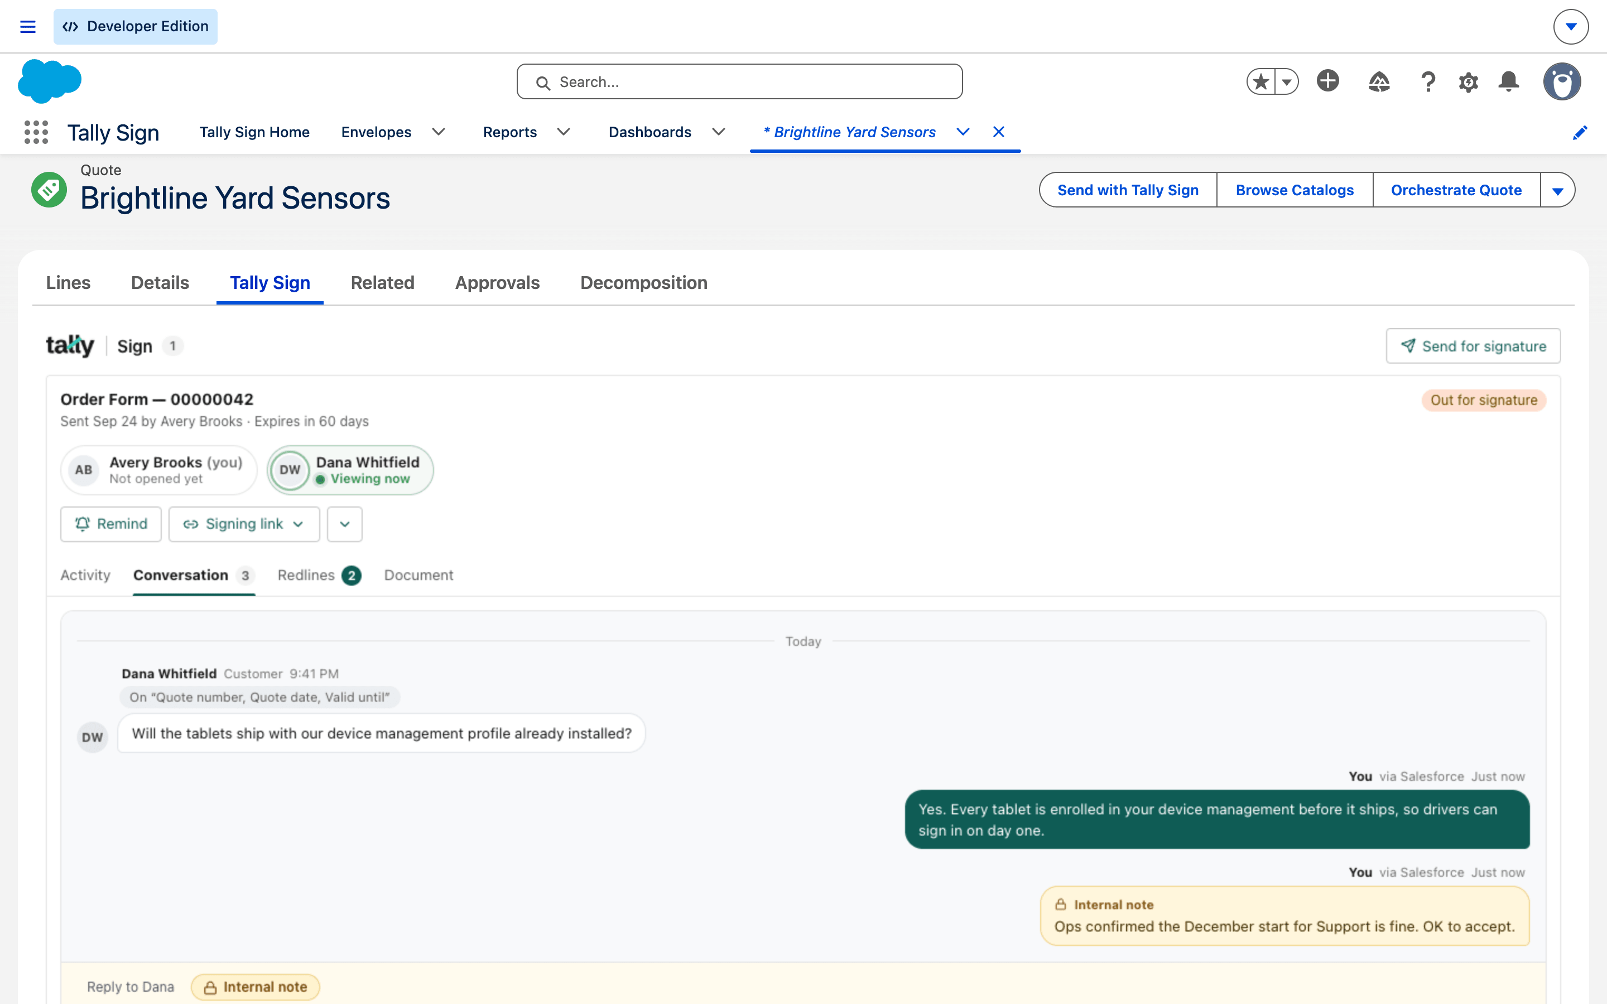This screenshot has width=1607, height=1004.
Task: Click the Send for signature button
Action: click(1473, 346)
